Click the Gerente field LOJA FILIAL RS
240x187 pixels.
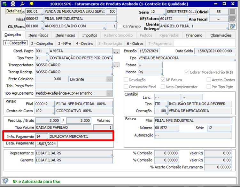pyautogui.click(x=74, y=160)
